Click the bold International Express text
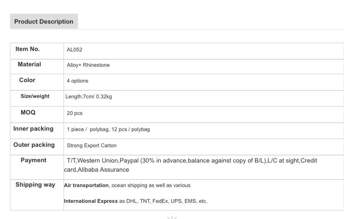Screen dimensions: 344x219 coord(91,201)
